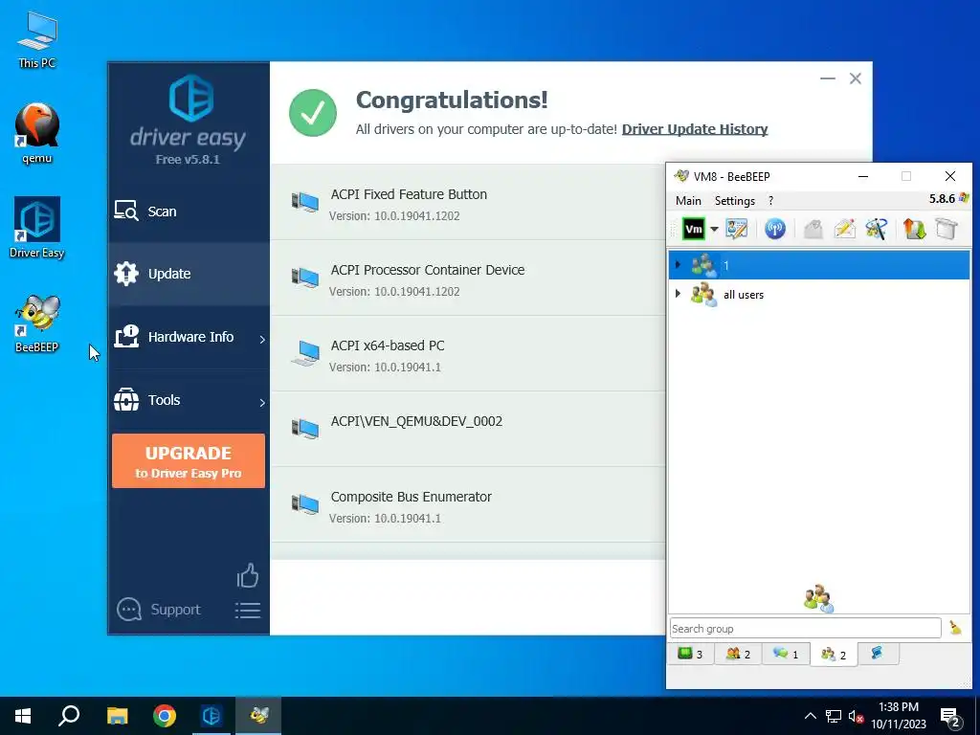Select ACPI\VEN_QEMU&DEV_0002 entry
The image size is (980, 735).
468,430
